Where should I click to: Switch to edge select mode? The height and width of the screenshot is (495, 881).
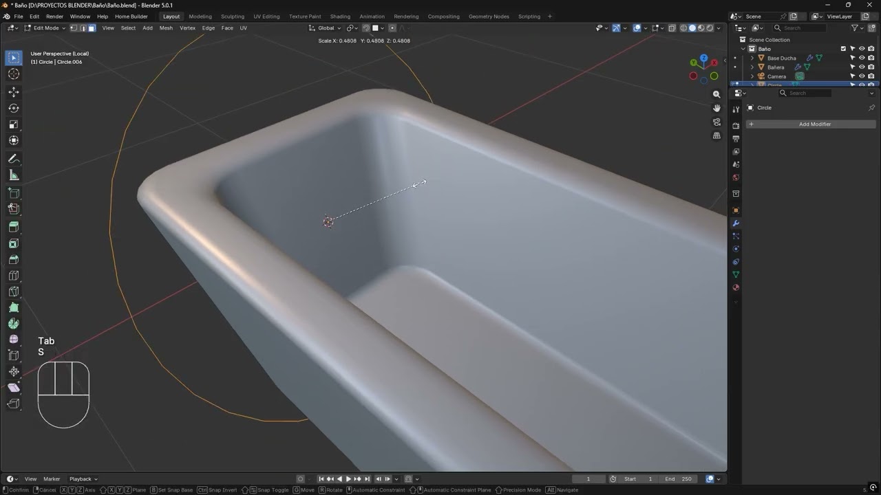pyautogui.click(x=83, y=28)
